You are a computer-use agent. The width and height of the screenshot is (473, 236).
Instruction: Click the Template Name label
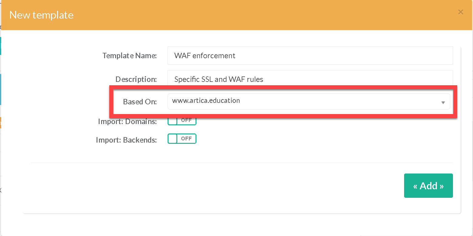[129, 56]
